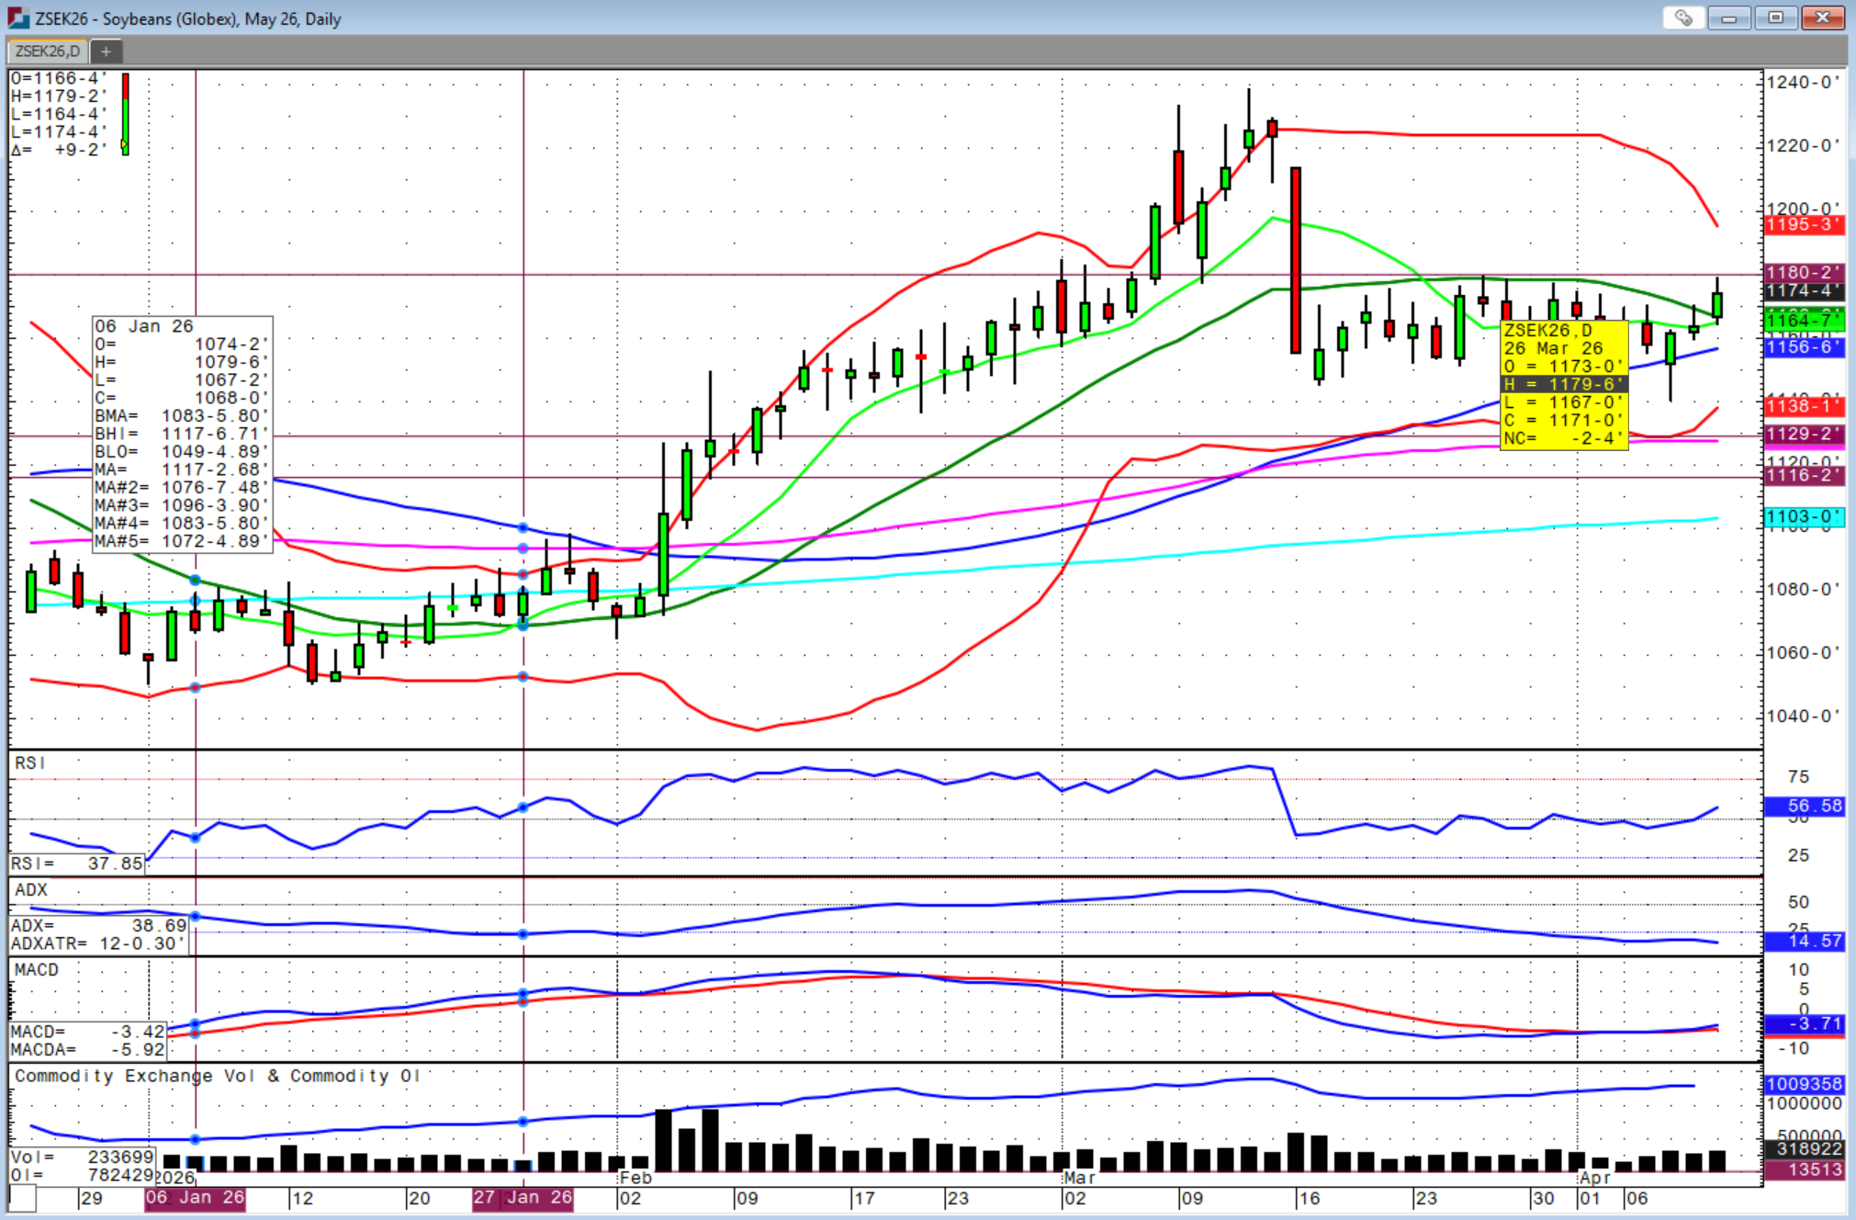Maximize the chart window
This screenshot has width=1856, height=1220.
[1775, 17]
